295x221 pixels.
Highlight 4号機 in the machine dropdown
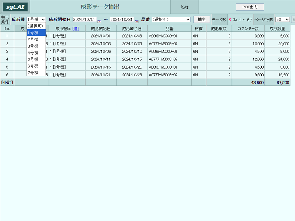[36, 53]
